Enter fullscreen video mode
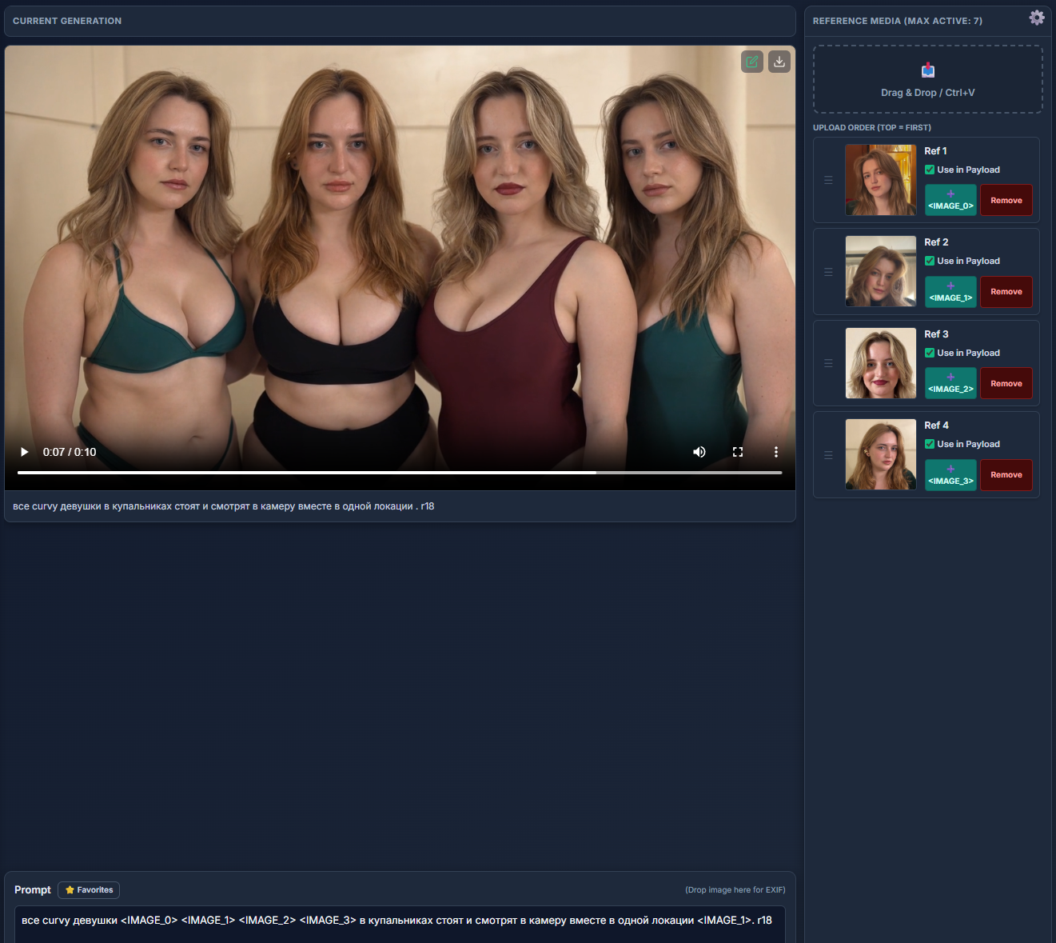The height and width of the screenshot is (943, 1056). point(738,452)
